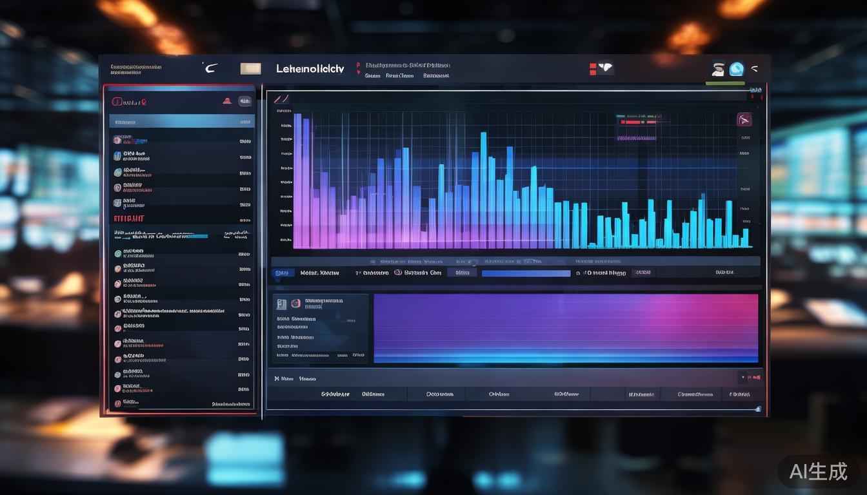Open the blue round icon at top right
Image resolution: width=867 pixels, height=495 pixels.
click(x=737, y=69)
